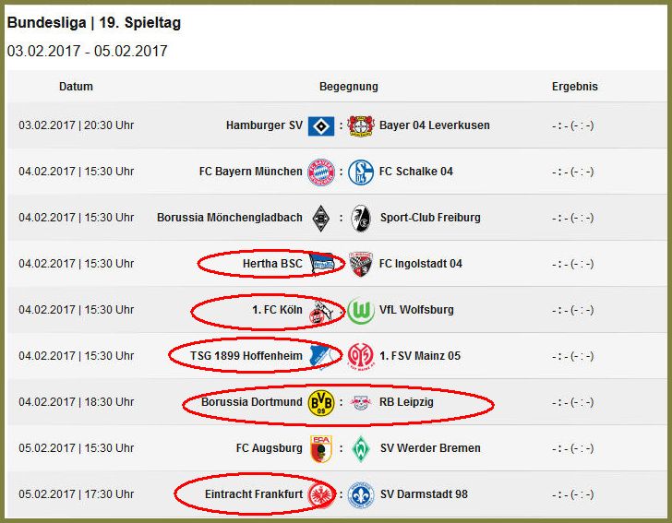The width and height of the screenshot is (672, 523).
Task: Click the Sport-Club Freiburg logo
Action: (361, 218)
